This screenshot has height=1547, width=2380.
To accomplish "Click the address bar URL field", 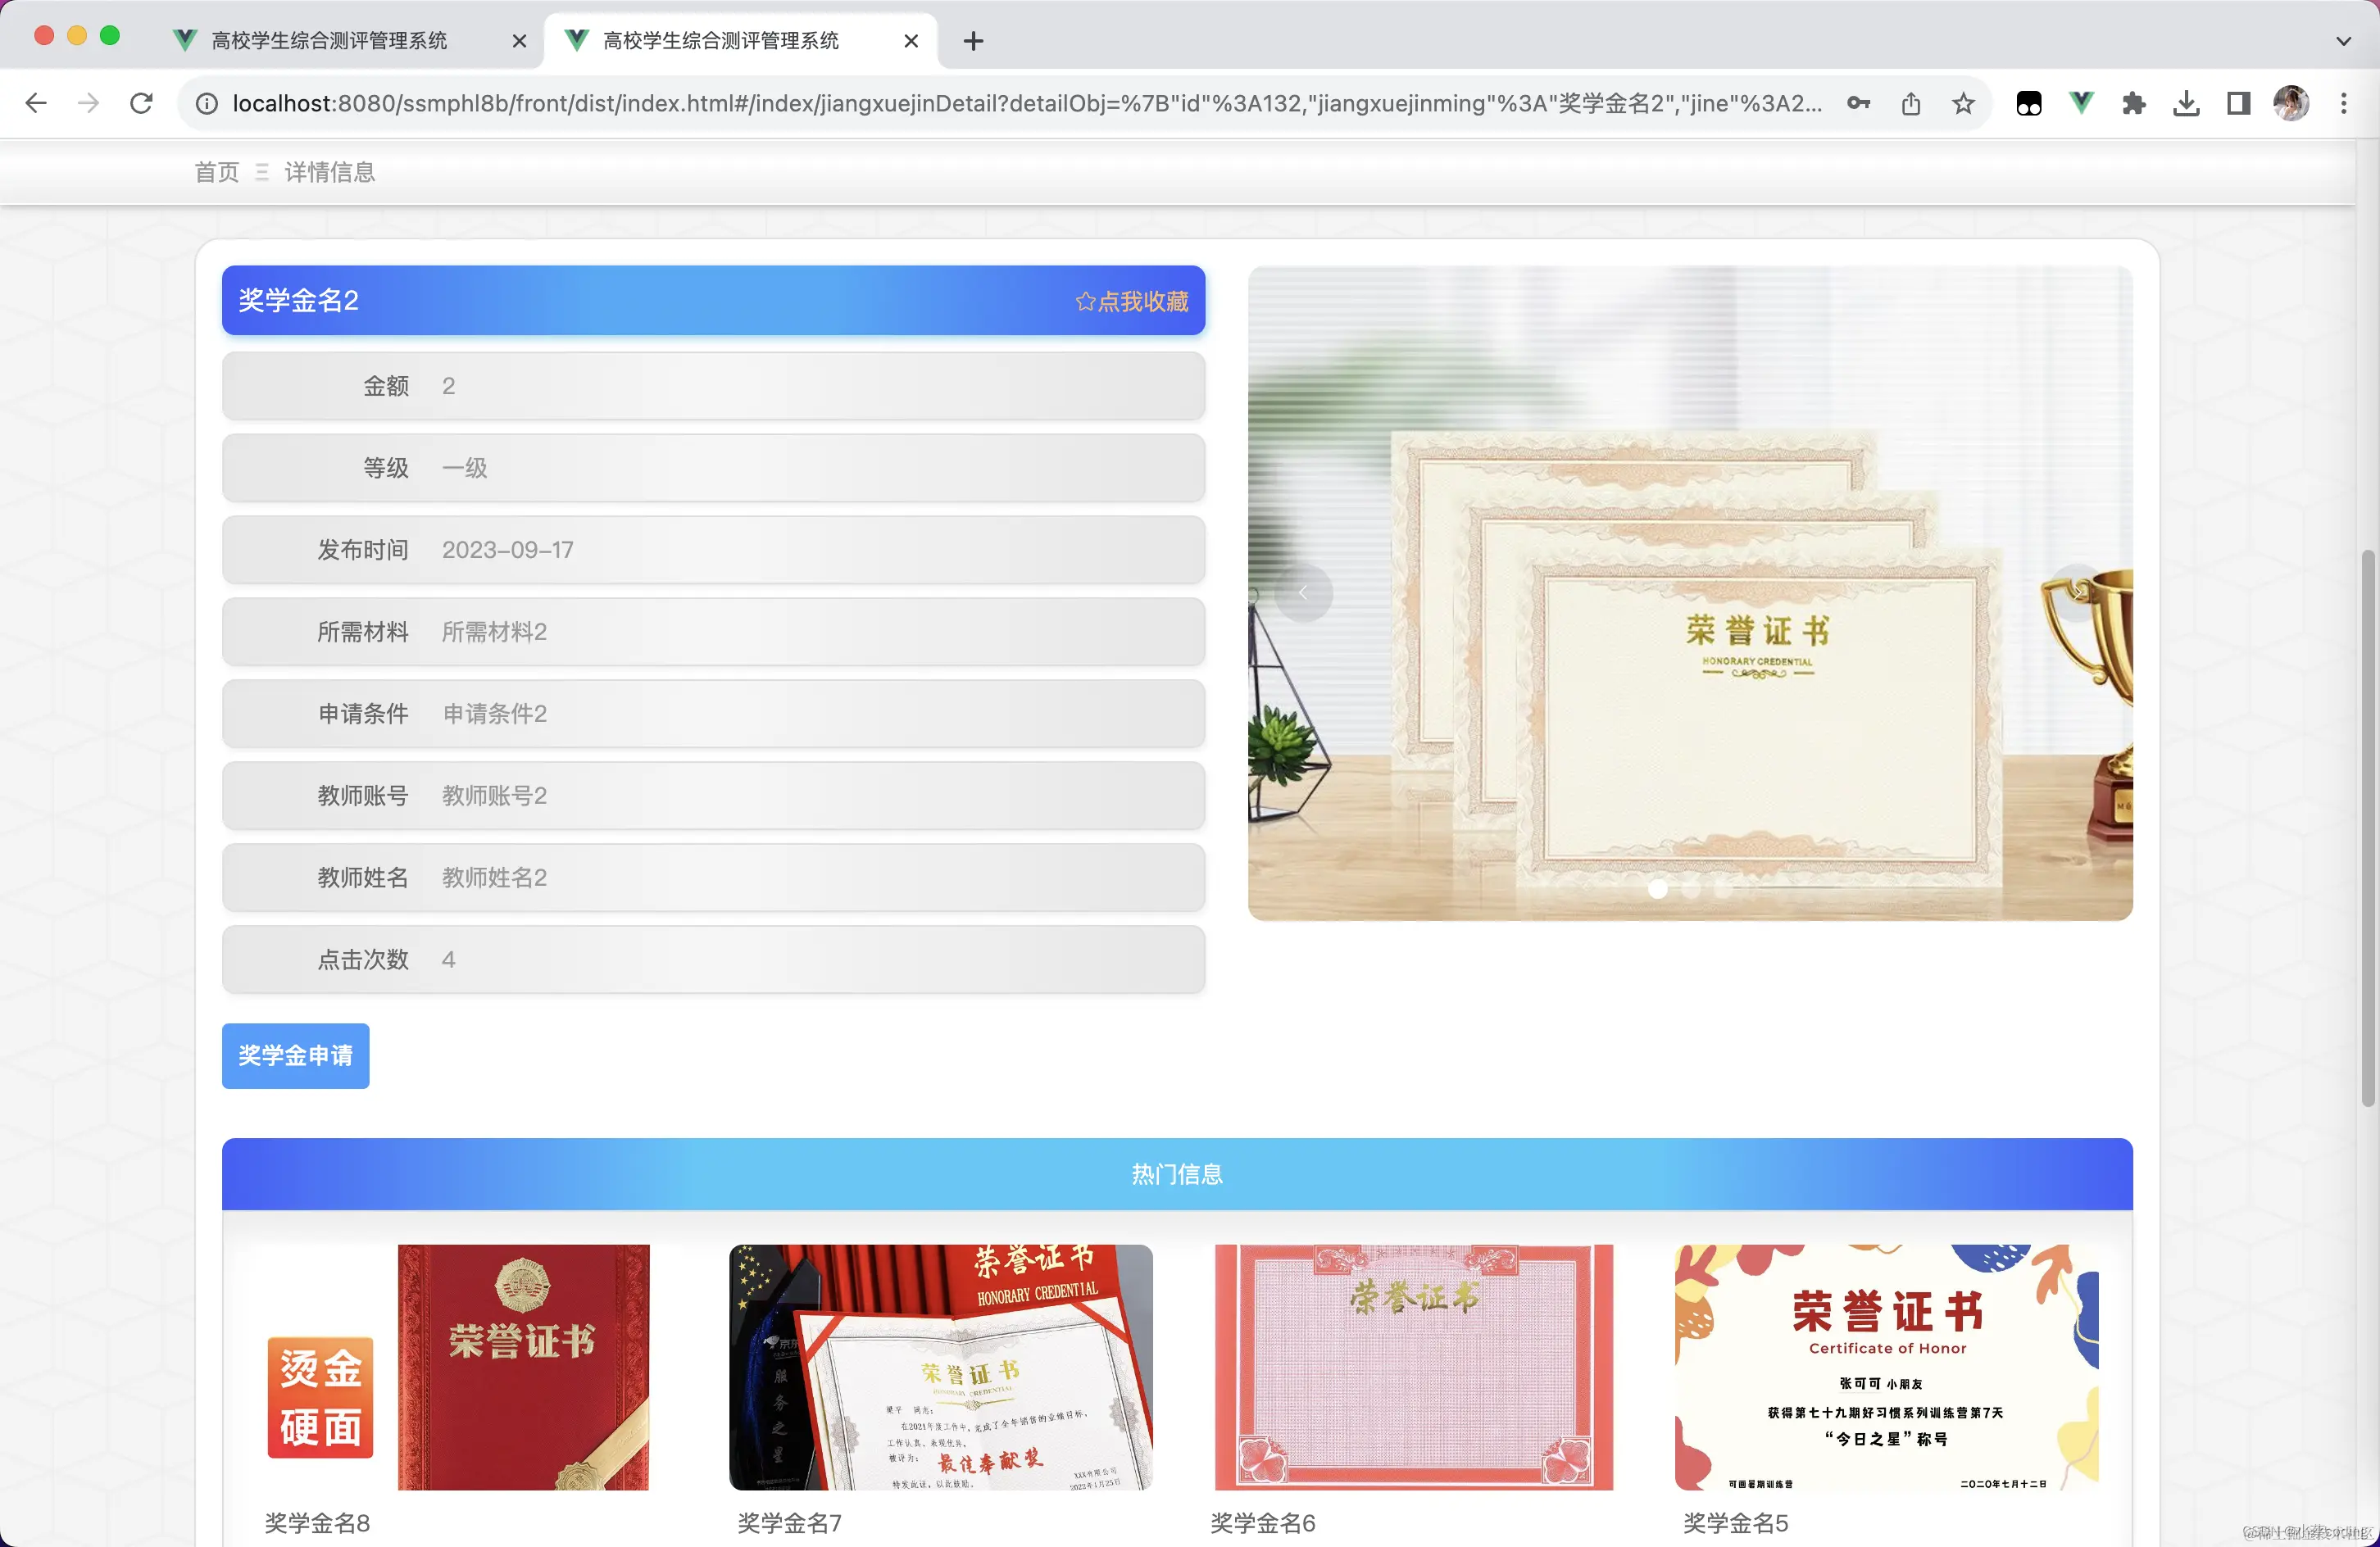I will (1000, 103).
